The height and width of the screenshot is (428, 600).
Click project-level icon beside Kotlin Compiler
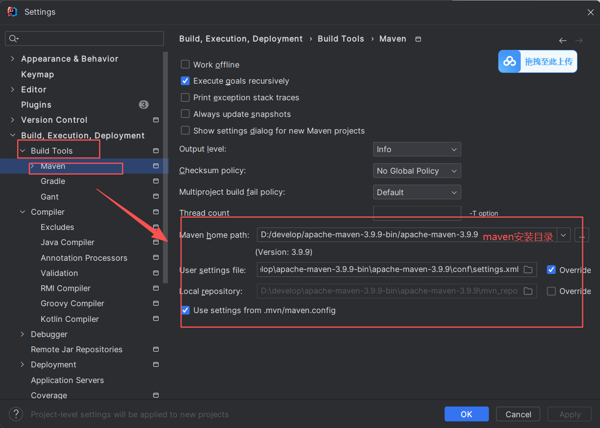point(156,319)
